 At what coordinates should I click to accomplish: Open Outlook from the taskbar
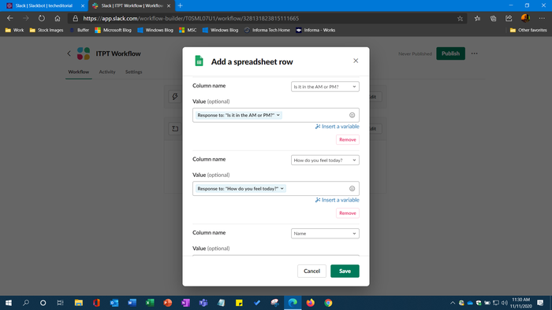click(114, 303)
